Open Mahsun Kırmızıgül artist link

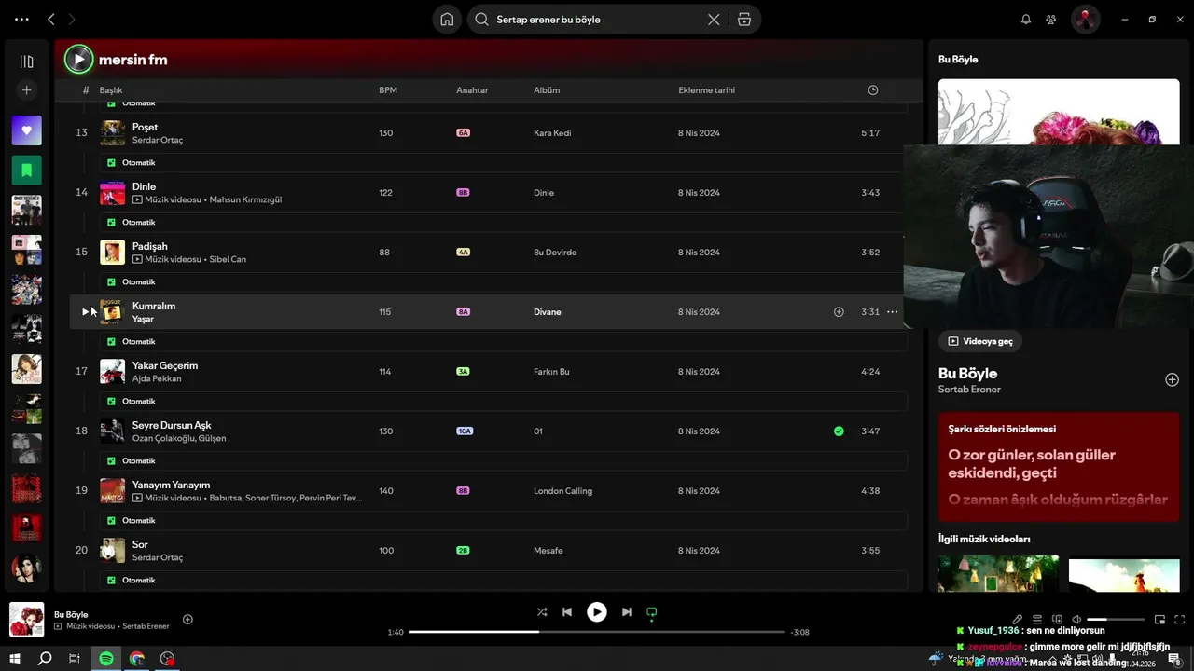245,200
